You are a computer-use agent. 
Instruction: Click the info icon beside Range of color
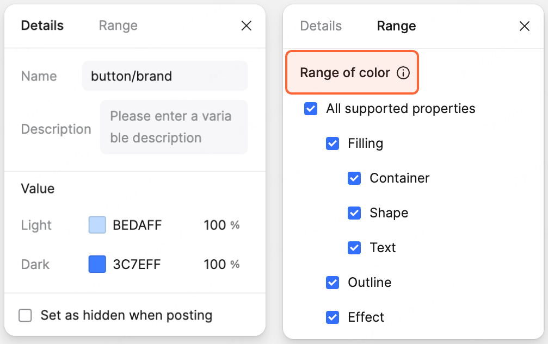pyautogui.click(x=403, y=73)
